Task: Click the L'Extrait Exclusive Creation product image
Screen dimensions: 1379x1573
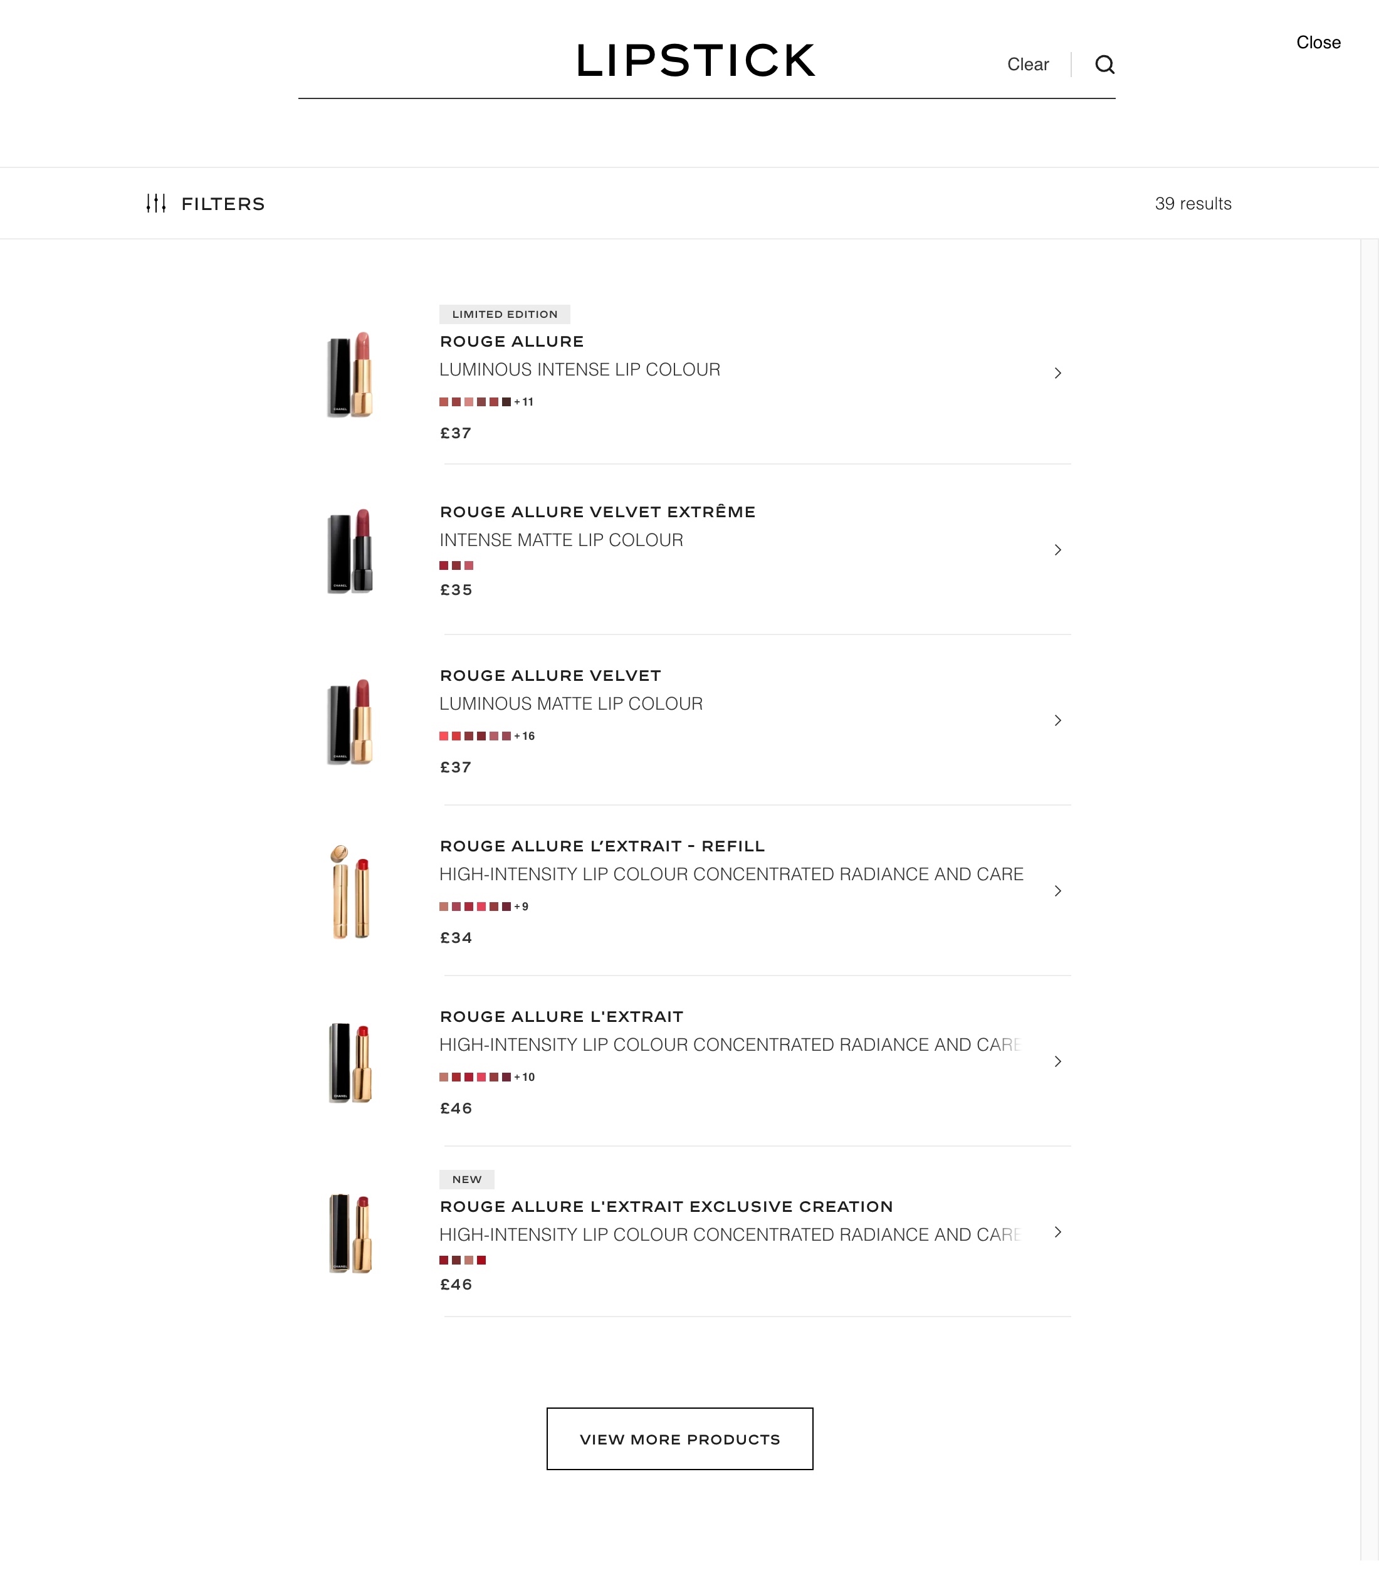Action: 352,1232
